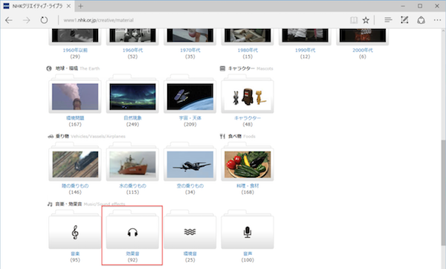Click the car icon beside 乗り物 heading
Image resolution: width=446 pixels, height=269 pixels.
[51, 136]
